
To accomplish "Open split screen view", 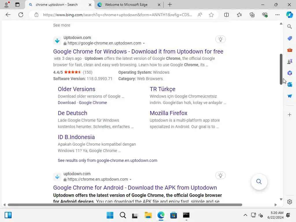I will point(226,15).
